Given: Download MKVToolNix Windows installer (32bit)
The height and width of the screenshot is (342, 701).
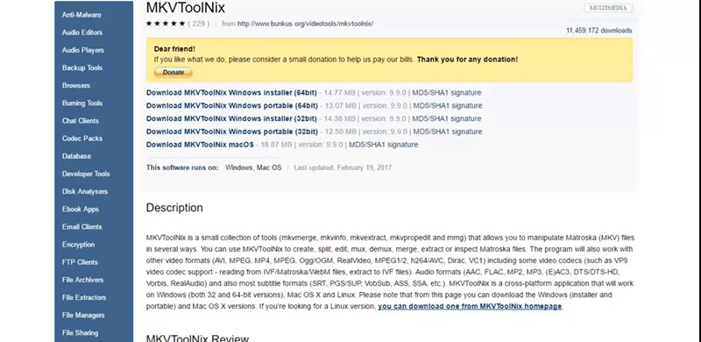Looking at the screenshot, I should click(x=231, y=118).
